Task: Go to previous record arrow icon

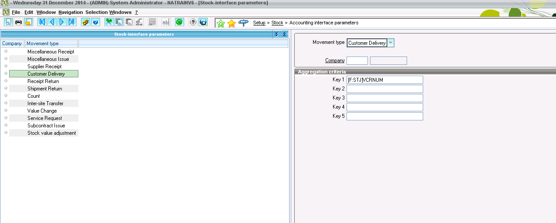Action: (x=52, y=22)
